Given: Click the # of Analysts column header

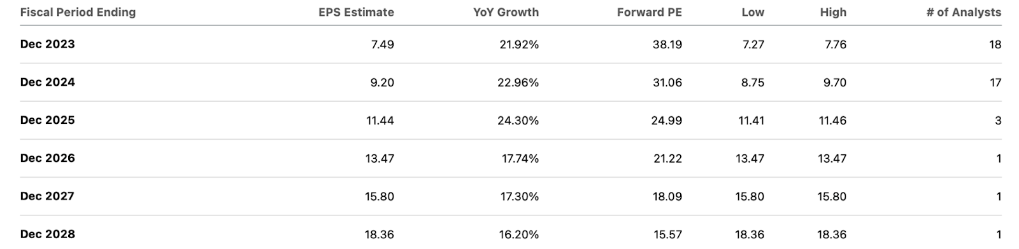Looking at the screenshot, I should pyautogui.click(x=964, y=12).
